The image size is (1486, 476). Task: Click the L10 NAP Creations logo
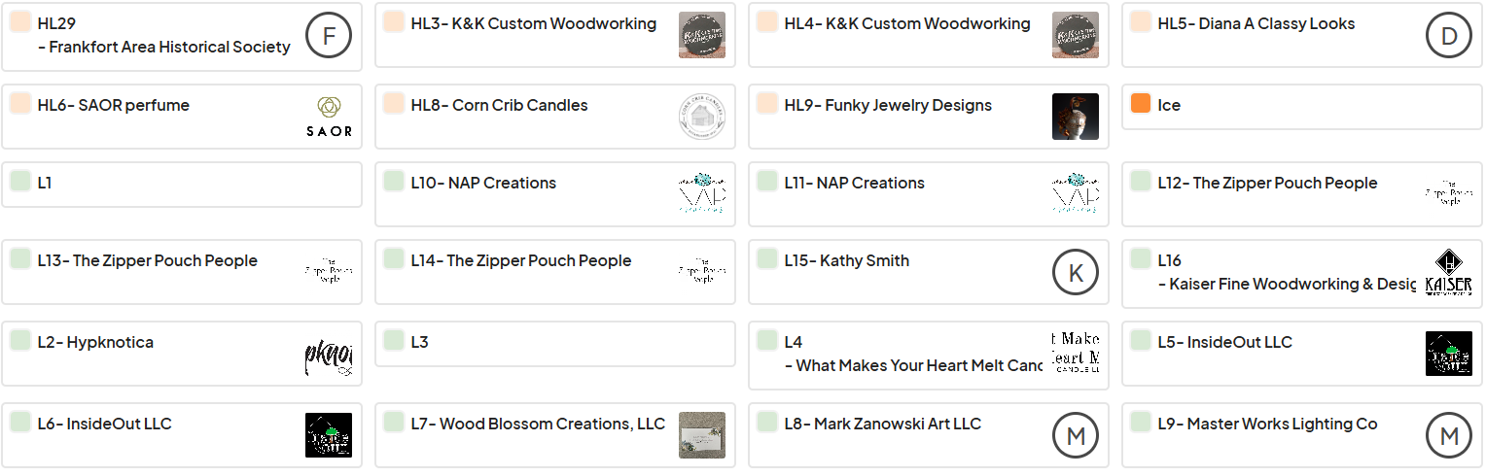(702, 194)
